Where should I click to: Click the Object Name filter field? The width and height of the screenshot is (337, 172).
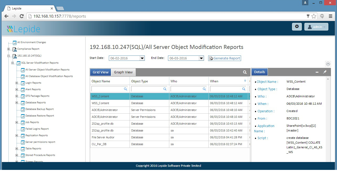click(110, 89)
